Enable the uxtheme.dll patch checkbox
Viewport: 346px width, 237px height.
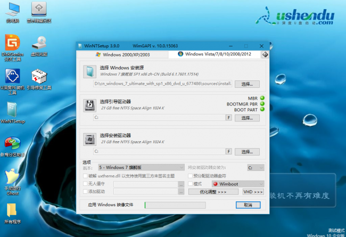coord(85,176)
